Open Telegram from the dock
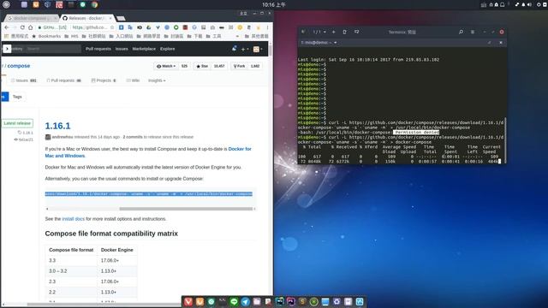Screen dimensions: 548x308 click(x=246, y=302)
